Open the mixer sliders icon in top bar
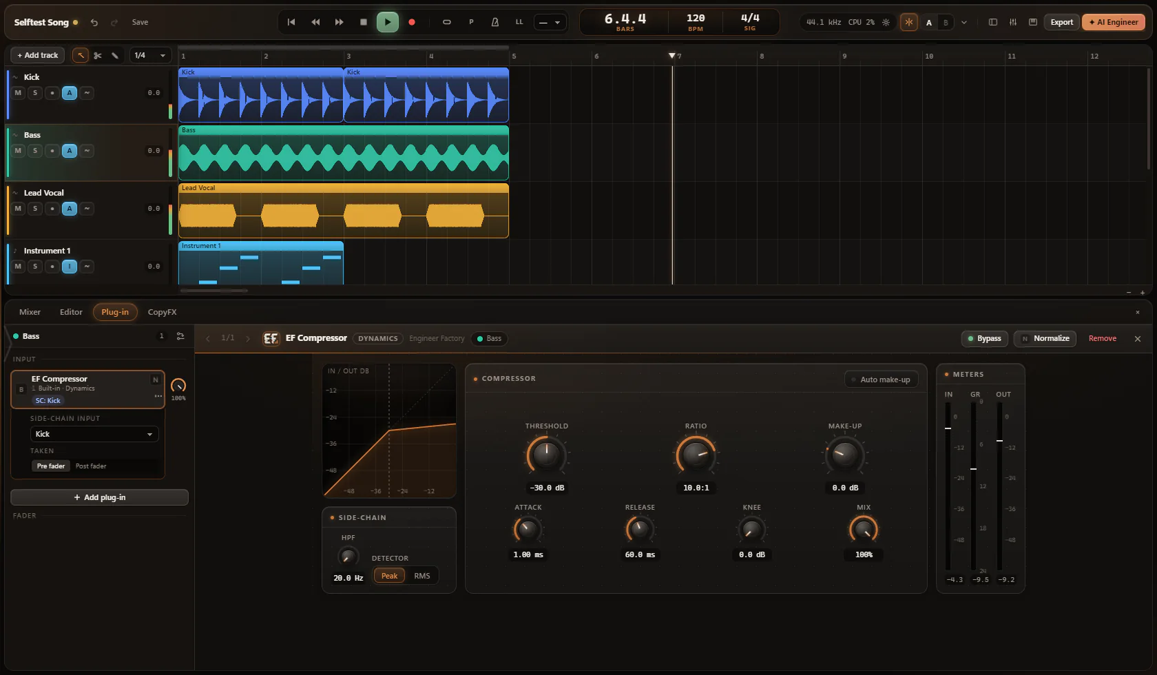 pos(1013,22)
